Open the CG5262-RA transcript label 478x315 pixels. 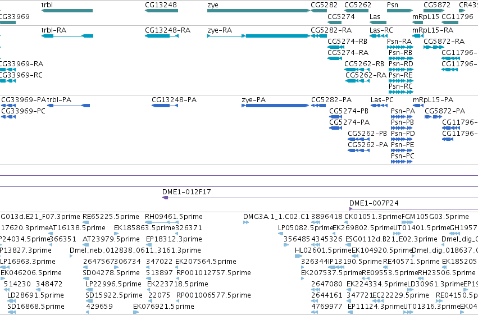click(x=366, y=75)
